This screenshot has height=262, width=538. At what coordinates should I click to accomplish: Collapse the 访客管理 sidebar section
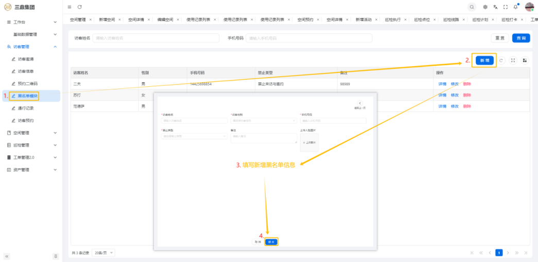[x=30, y=47]
